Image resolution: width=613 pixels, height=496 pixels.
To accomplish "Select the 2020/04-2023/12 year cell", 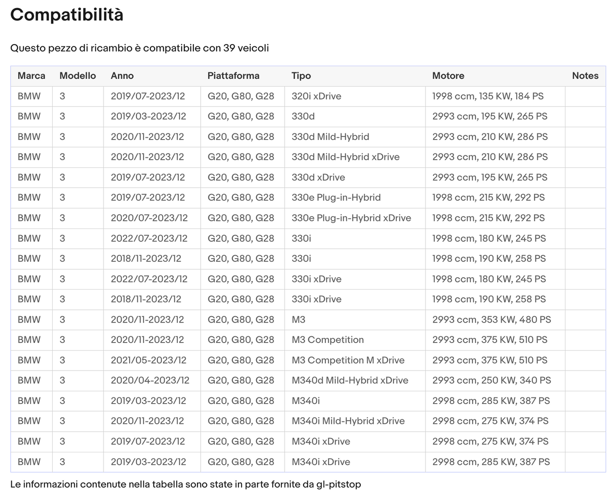I will click(150, 380).
